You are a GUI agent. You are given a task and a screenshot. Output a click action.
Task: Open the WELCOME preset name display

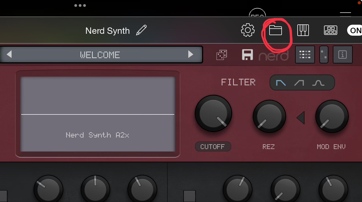coord(100,55)
